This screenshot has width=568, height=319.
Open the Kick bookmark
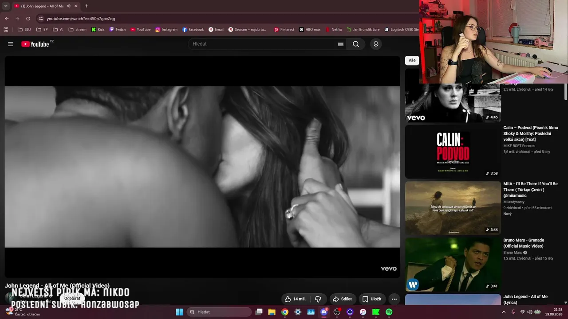[98, 30]
